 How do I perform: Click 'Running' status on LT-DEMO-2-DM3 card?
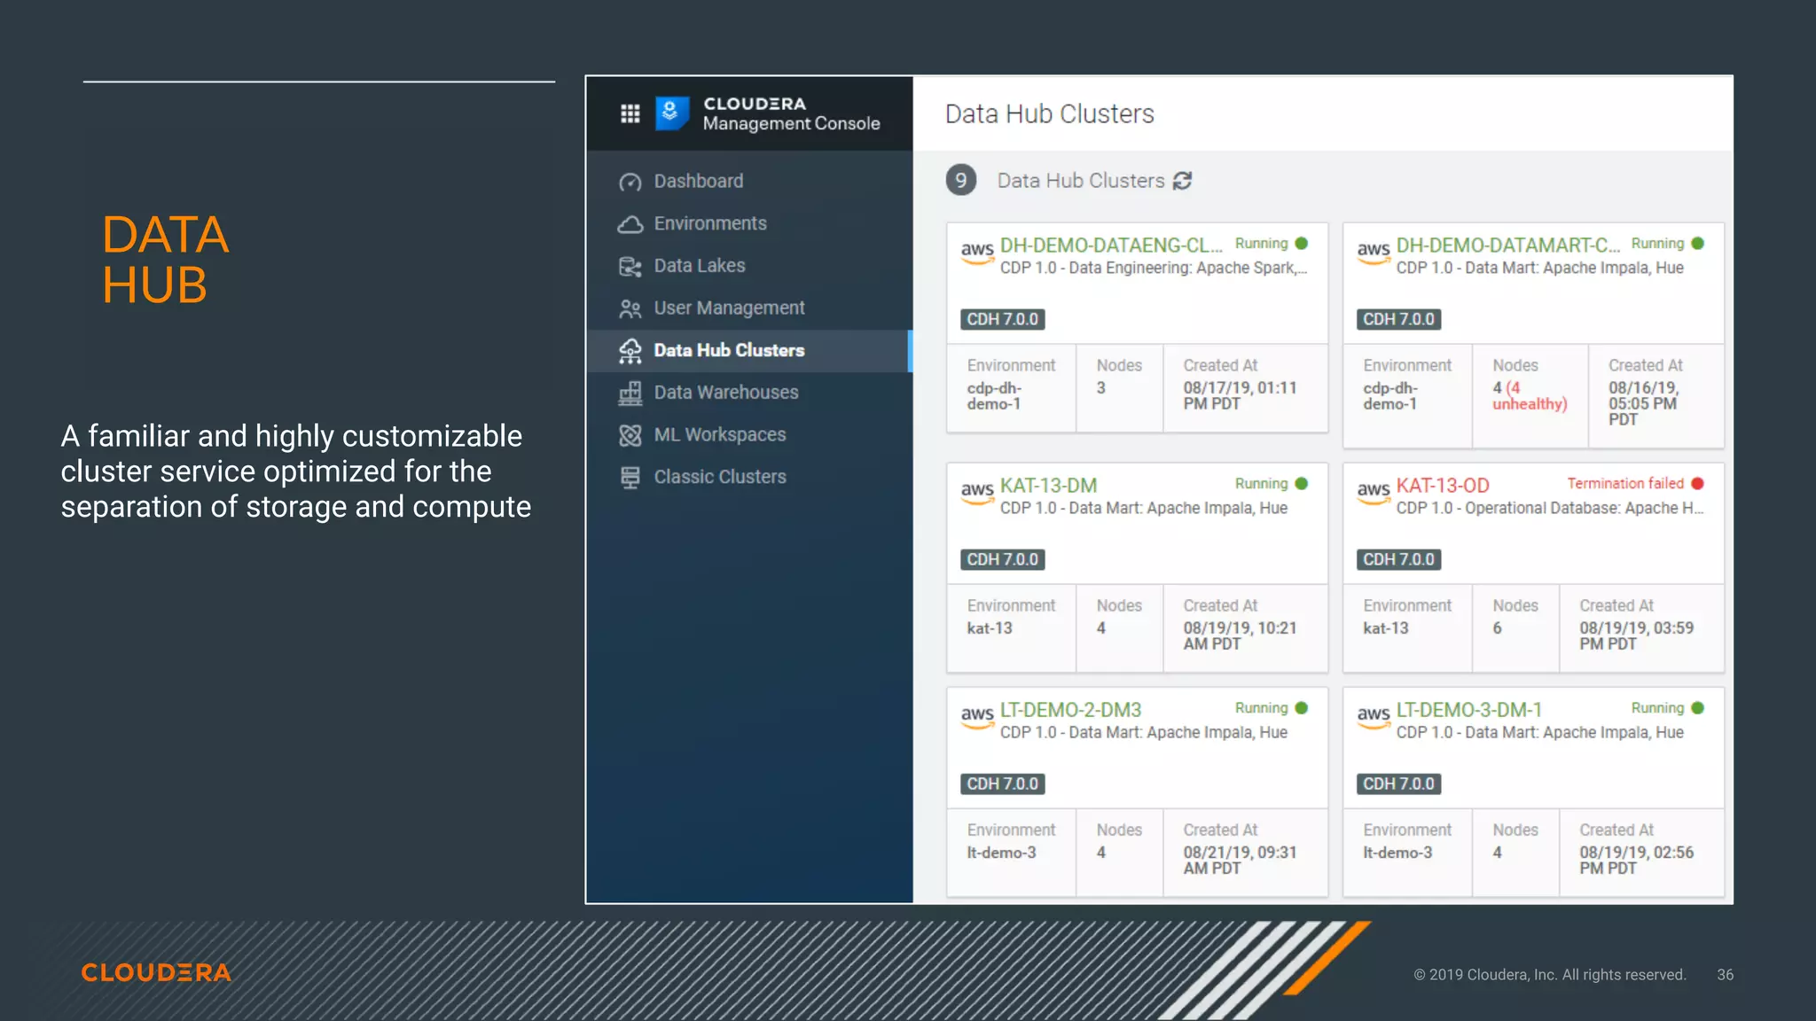1261,708
